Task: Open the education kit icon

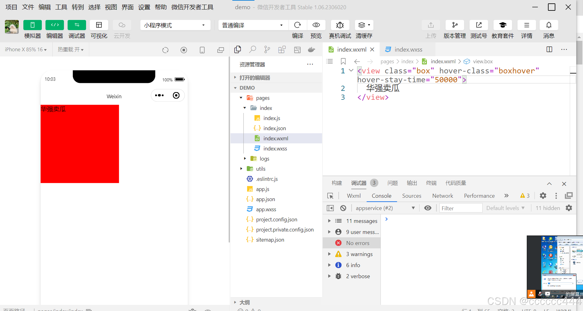Action: click(503, 25)
